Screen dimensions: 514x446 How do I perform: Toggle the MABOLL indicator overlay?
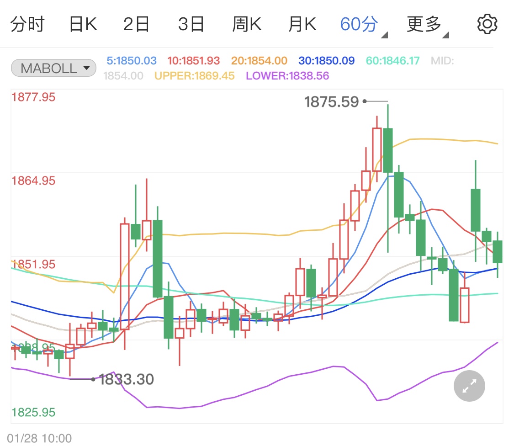pos(48,68)
